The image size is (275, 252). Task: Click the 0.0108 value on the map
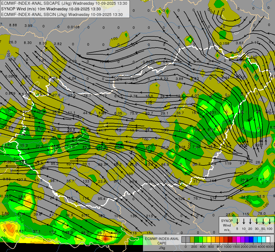(74, 27)
